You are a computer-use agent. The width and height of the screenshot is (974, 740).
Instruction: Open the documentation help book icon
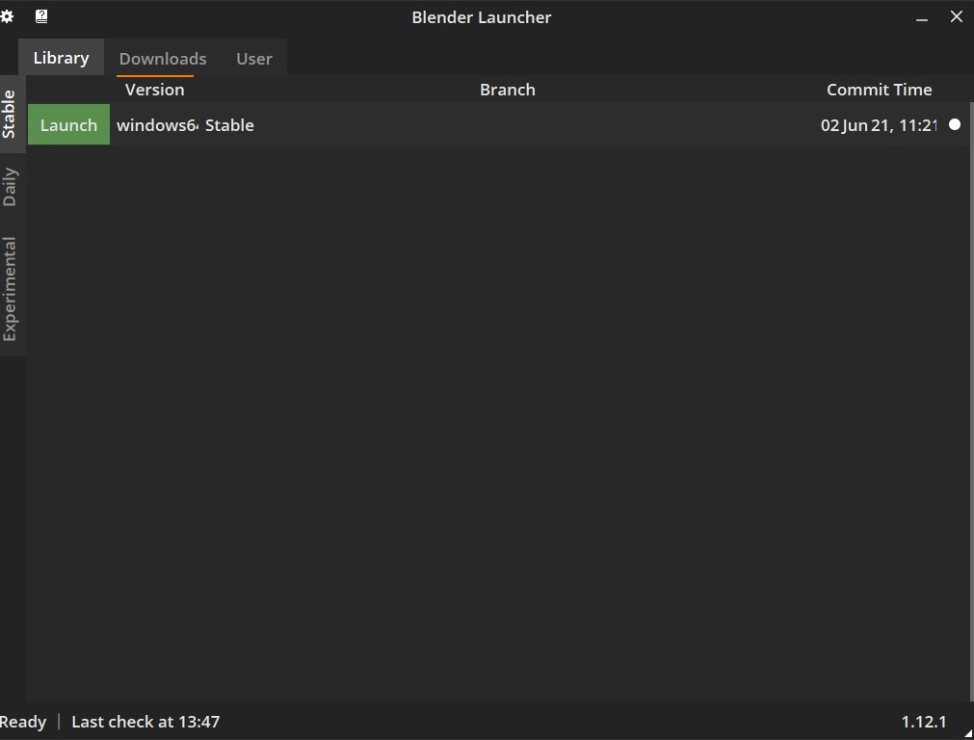(41, 16)
